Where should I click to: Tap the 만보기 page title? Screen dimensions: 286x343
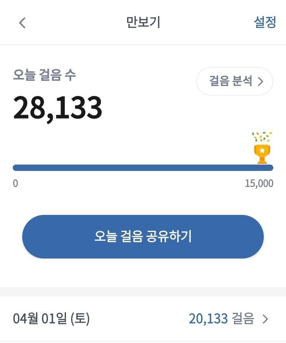(x=143, y=22)
